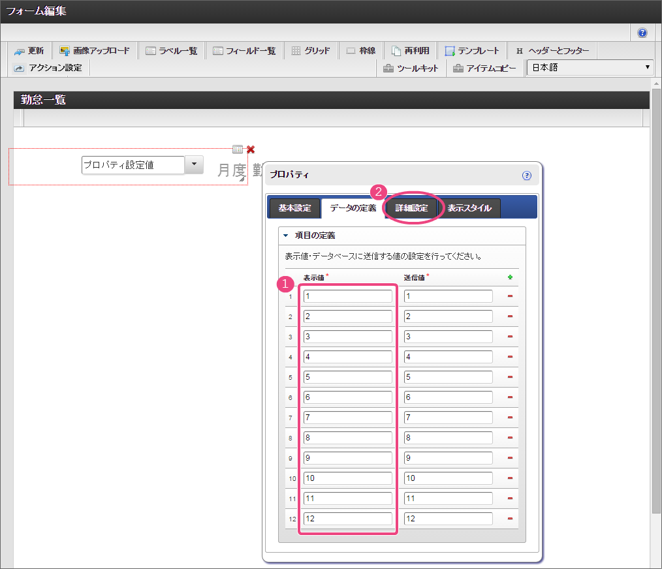Open the 日本語 language dropdown

coord(590,68)
